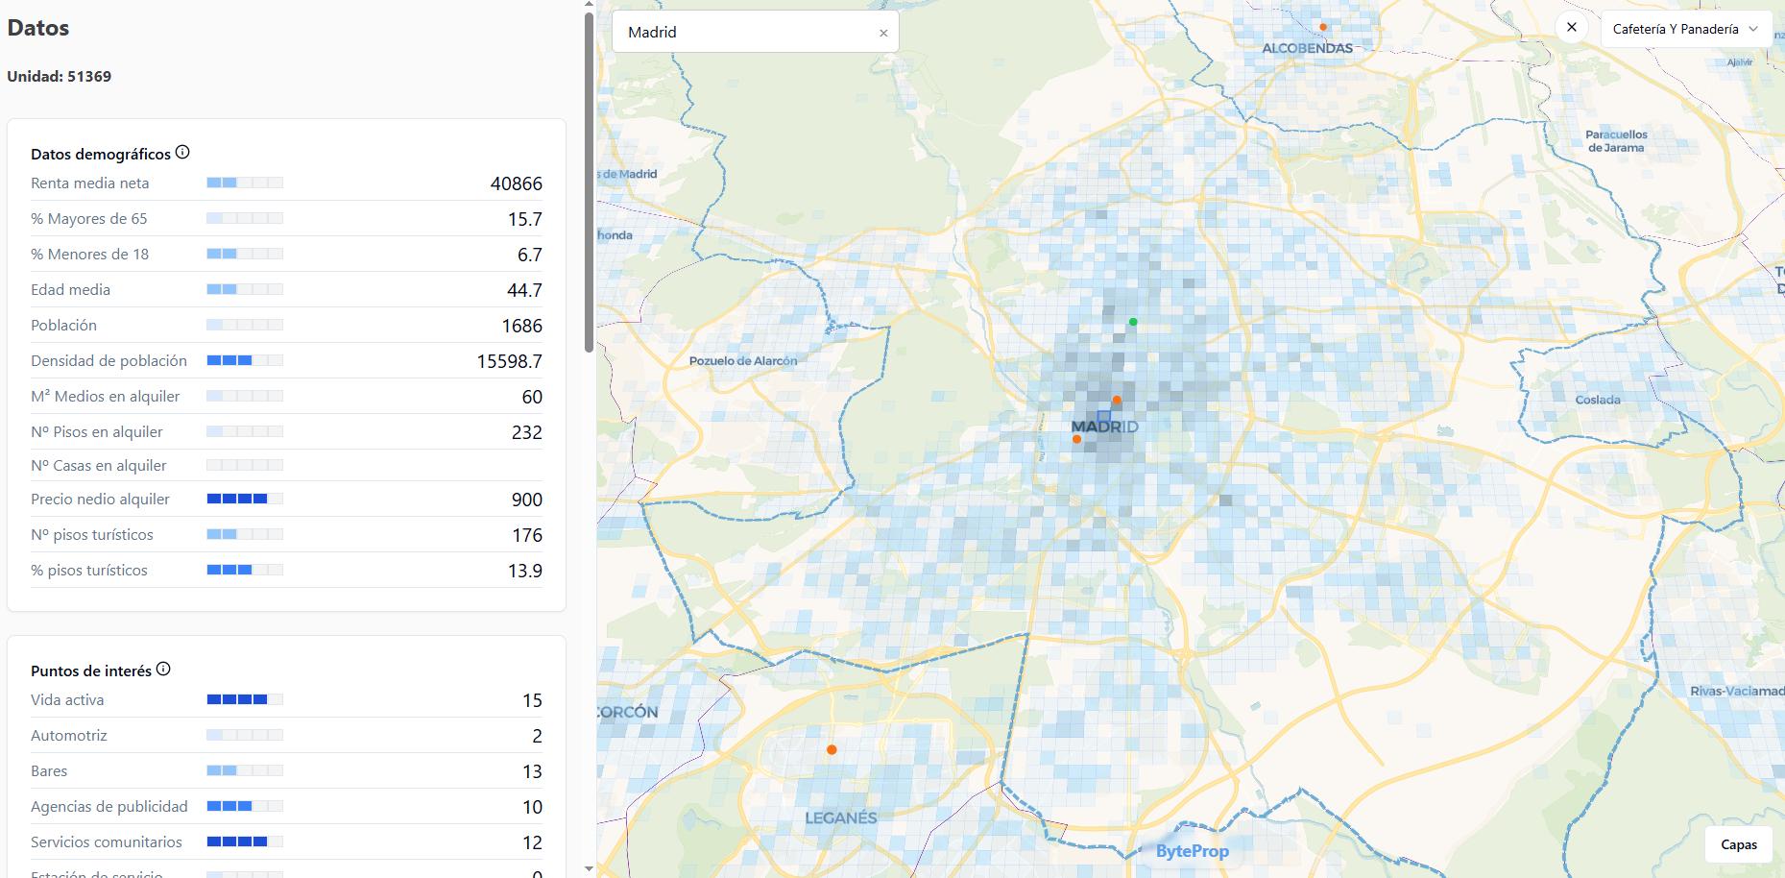Click the data panel scrollbar thumb
The height and width of the screenshot is (878, 1785).
tap(589, 183)
